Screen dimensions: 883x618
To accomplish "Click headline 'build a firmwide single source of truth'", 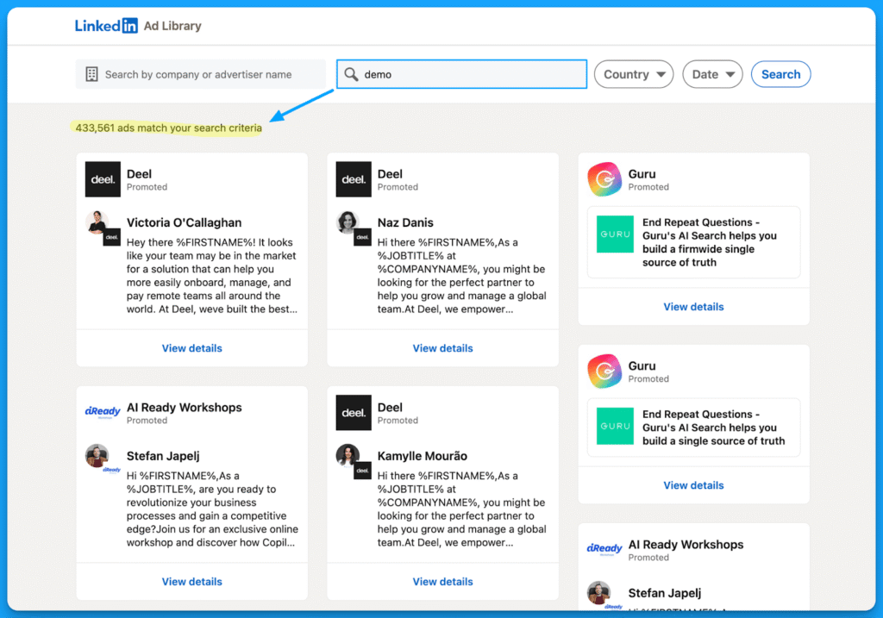I will tap(710, 242).
